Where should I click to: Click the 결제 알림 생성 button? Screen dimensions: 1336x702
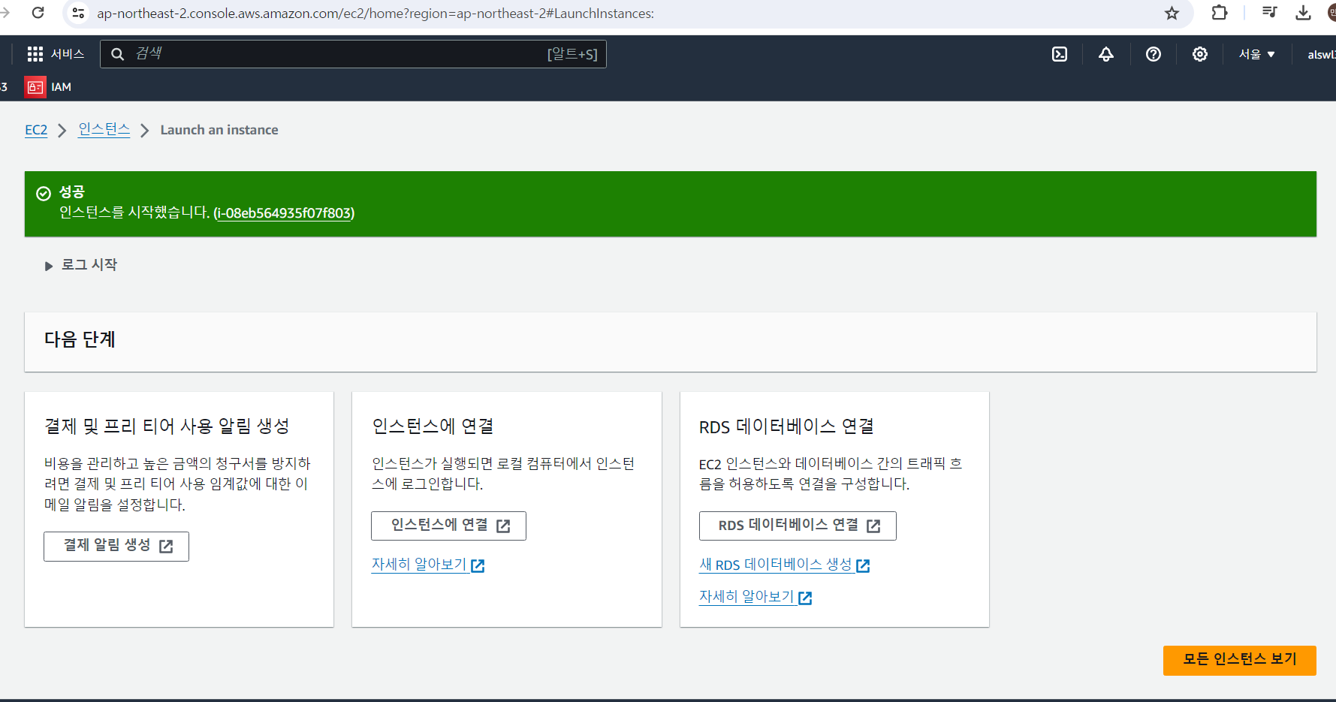(x=116, y=547)
